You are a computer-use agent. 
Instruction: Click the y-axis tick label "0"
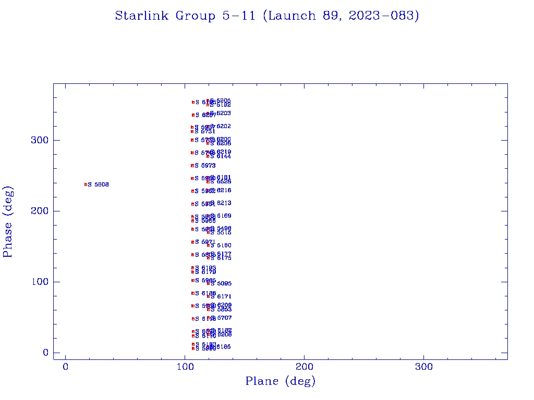point(46,353)
